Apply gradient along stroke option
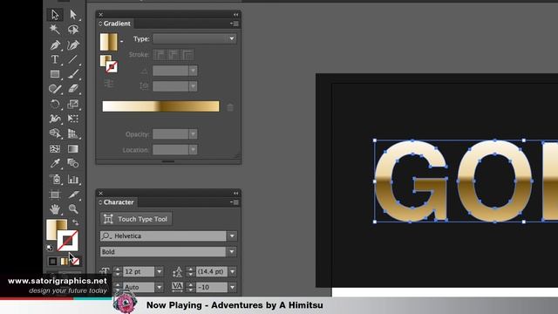 pyautogui.click(x=174, y=55)
